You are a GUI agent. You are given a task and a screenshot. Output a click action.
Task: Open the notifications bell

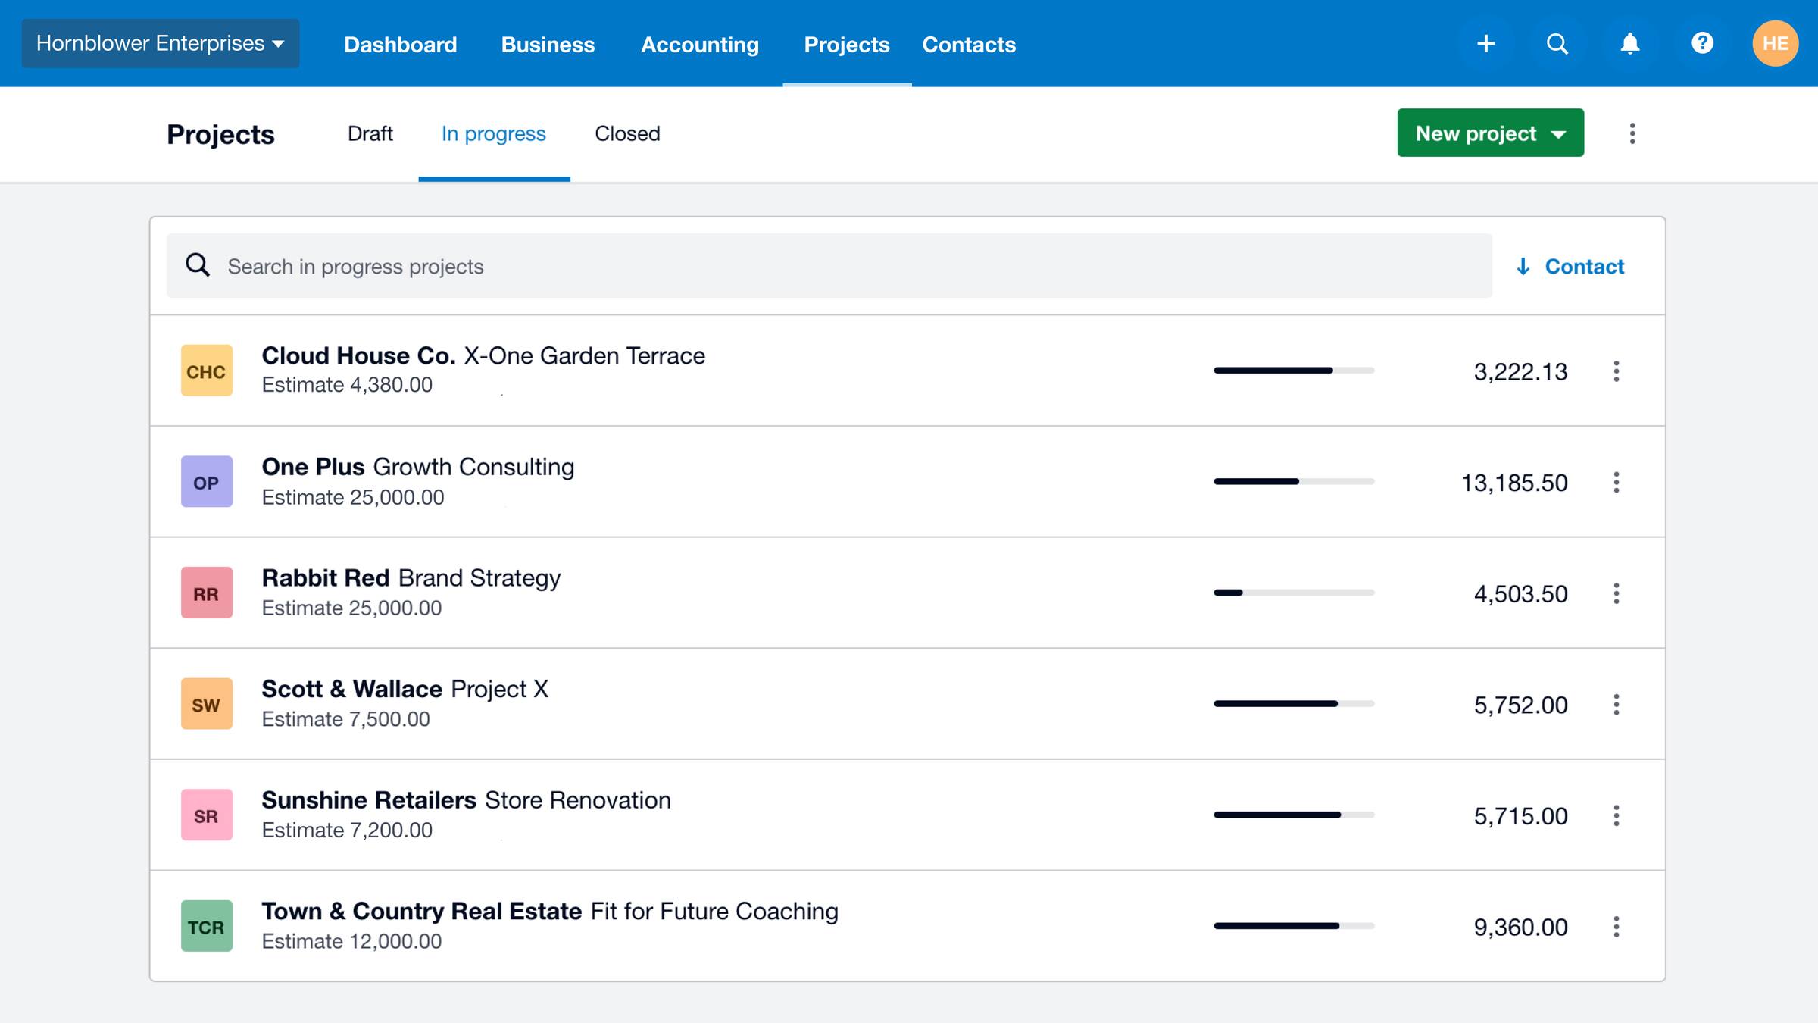coord(1629,43)
